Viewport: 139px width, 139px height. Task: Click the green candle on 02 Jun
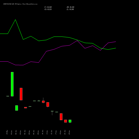[17, 108]
